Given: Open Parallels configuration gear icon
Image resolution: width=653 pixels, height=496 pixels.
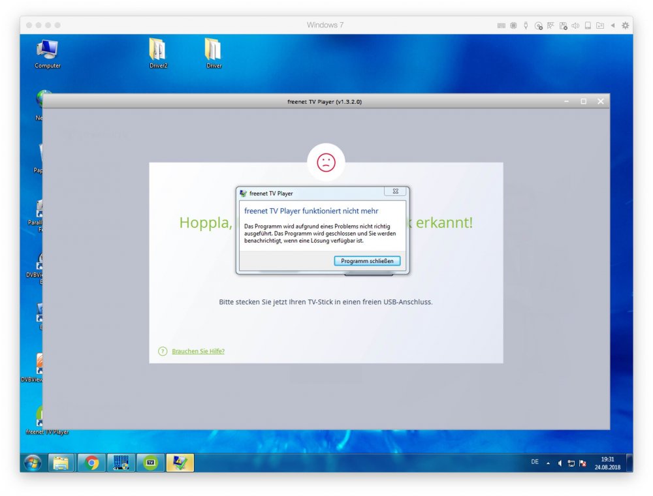Looking at the screenshot, I should pyautogui.click(x=625, y=25).
